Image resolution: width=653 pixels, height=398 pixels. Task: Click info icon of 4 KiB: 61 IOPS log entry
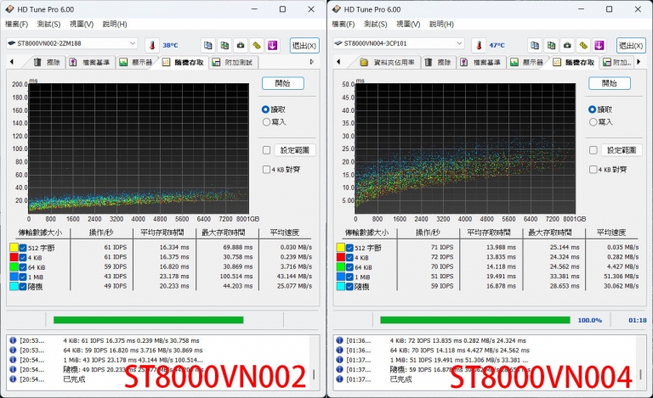point(13,340)
